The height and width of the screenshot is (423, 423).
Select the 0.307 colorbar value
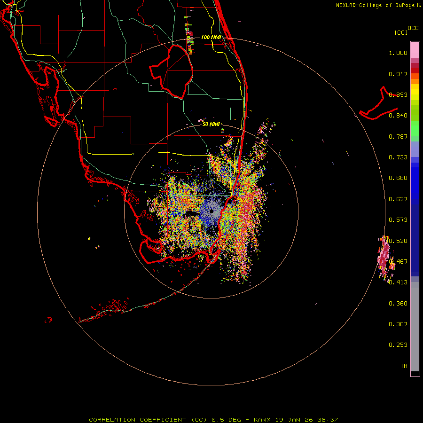click(x=398, y=324)
